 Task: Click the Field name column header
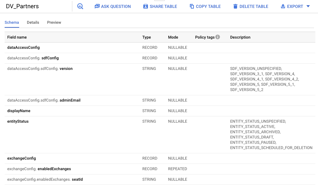click(x=17, y=37)
